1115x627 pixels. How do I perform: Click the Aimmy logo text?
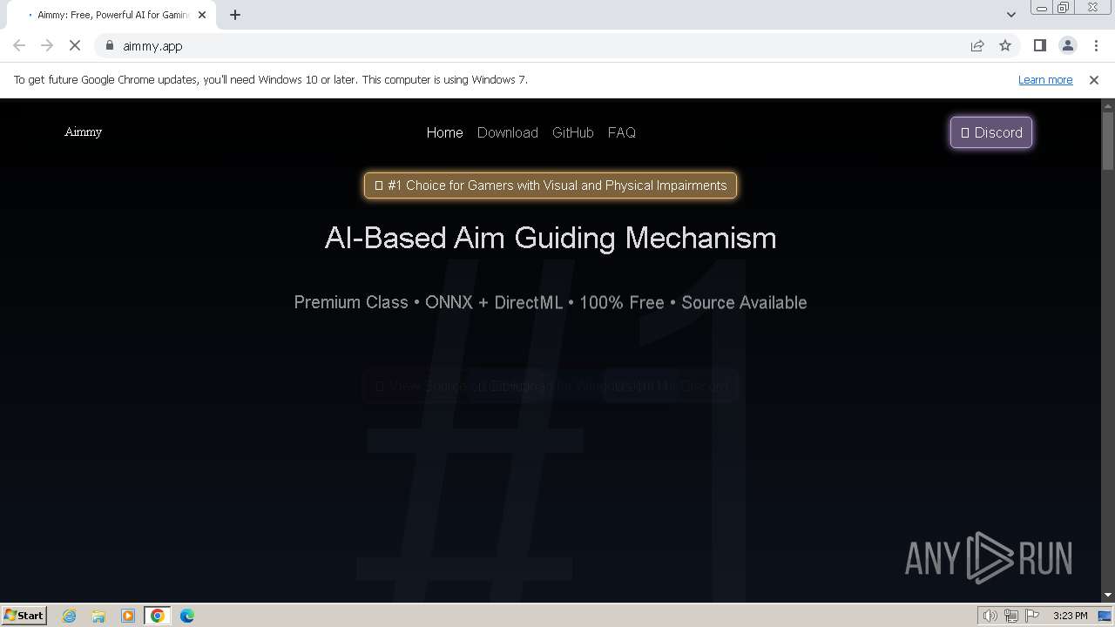(84, 131)
